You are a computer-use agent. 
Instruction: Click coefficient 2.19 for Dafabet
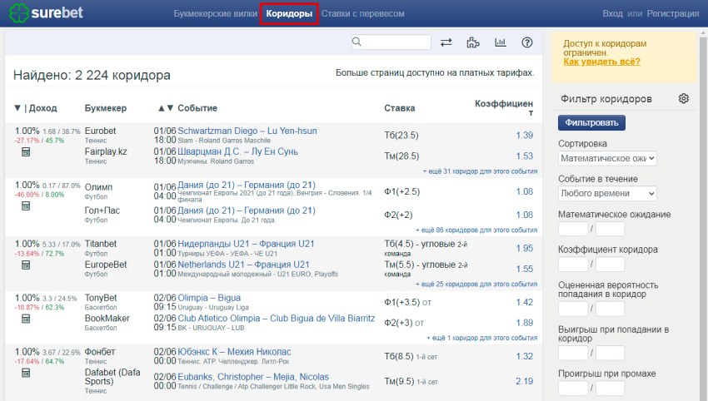(x=524, y=381)
